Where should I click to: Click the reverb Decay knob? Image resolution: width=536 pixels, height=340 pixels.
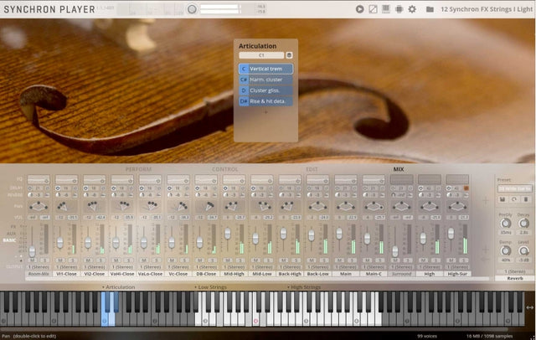click(x=523, y=224)
